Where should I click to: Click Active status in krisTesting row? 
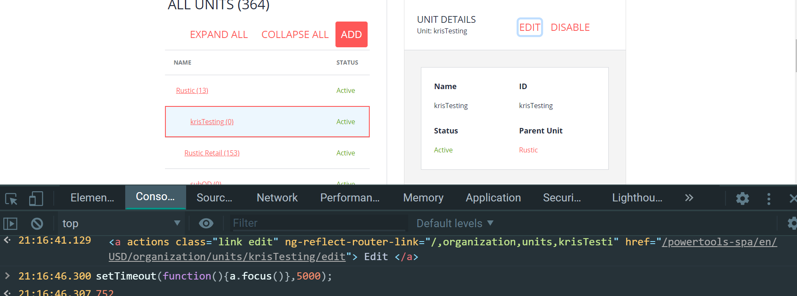click(x=346, y=122)
